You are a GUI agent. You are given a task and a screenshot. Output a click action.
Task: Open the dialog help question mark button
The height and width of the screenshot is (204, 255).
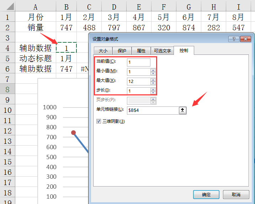coord(234,39)
